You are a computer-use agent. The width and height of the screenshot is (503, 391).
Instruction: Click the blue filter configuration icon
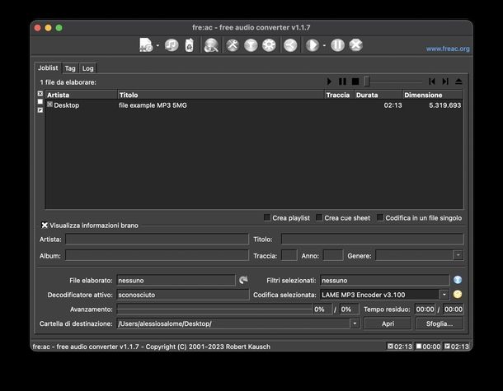pyautogui.click(x=458, y=280)
